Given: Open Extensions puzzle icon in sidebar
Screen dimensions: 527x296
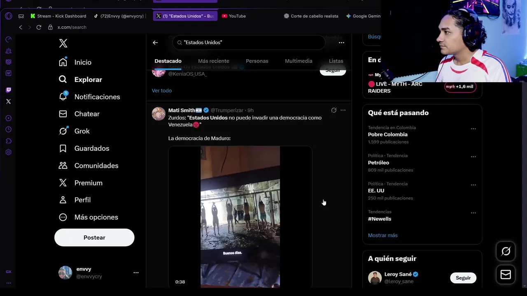Looking at the screenshot, I should coord(9,141).
